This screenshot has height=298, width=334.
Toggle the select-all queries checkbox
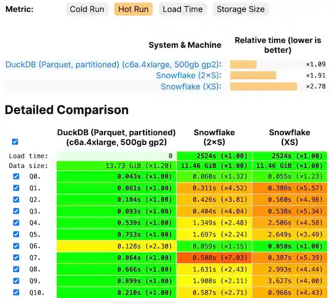[15, 142]
